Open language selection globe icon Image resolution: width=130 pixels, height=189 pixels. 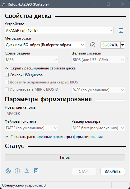(8, 171)
